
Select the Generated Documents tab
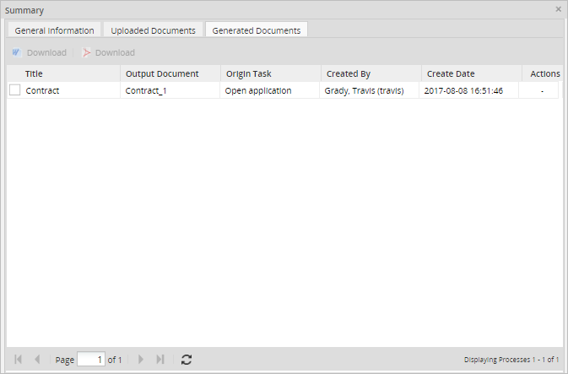coord(256,30)
